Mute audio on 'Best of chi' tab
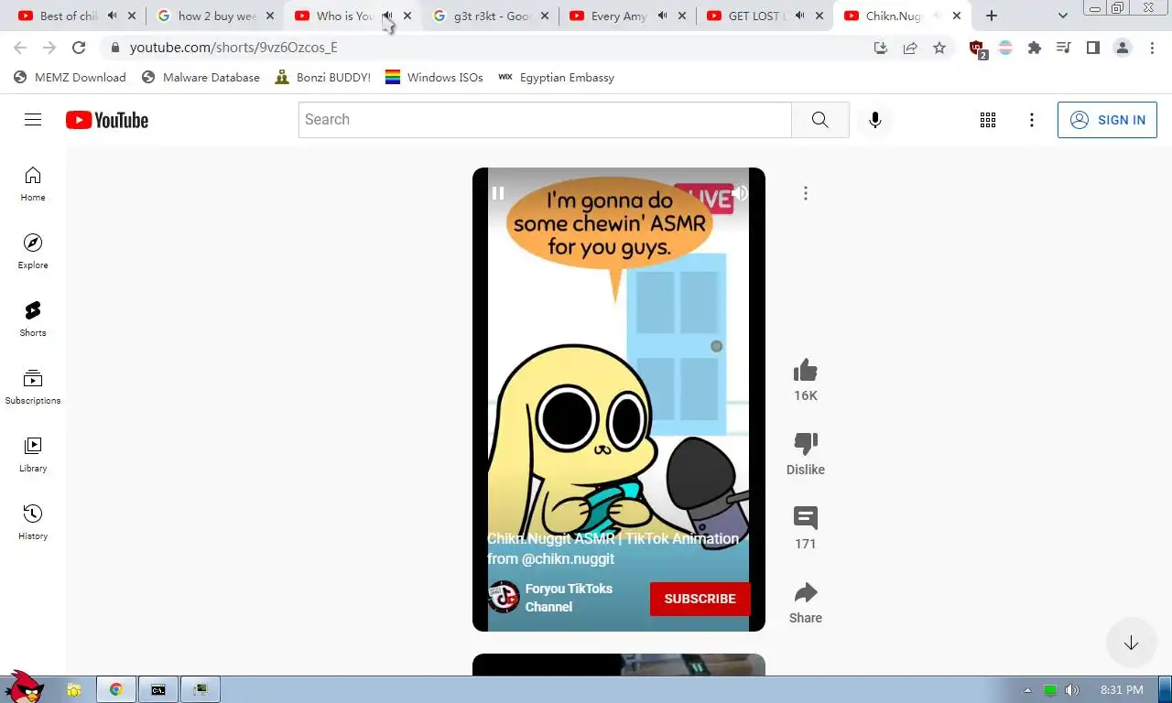The image size is (1172, 703). (112, 16)
